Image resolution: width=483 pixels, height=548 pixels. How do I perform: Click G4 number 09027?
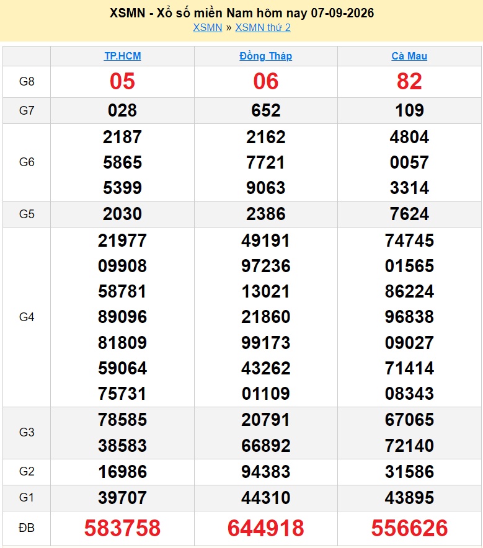pos(409,342)
